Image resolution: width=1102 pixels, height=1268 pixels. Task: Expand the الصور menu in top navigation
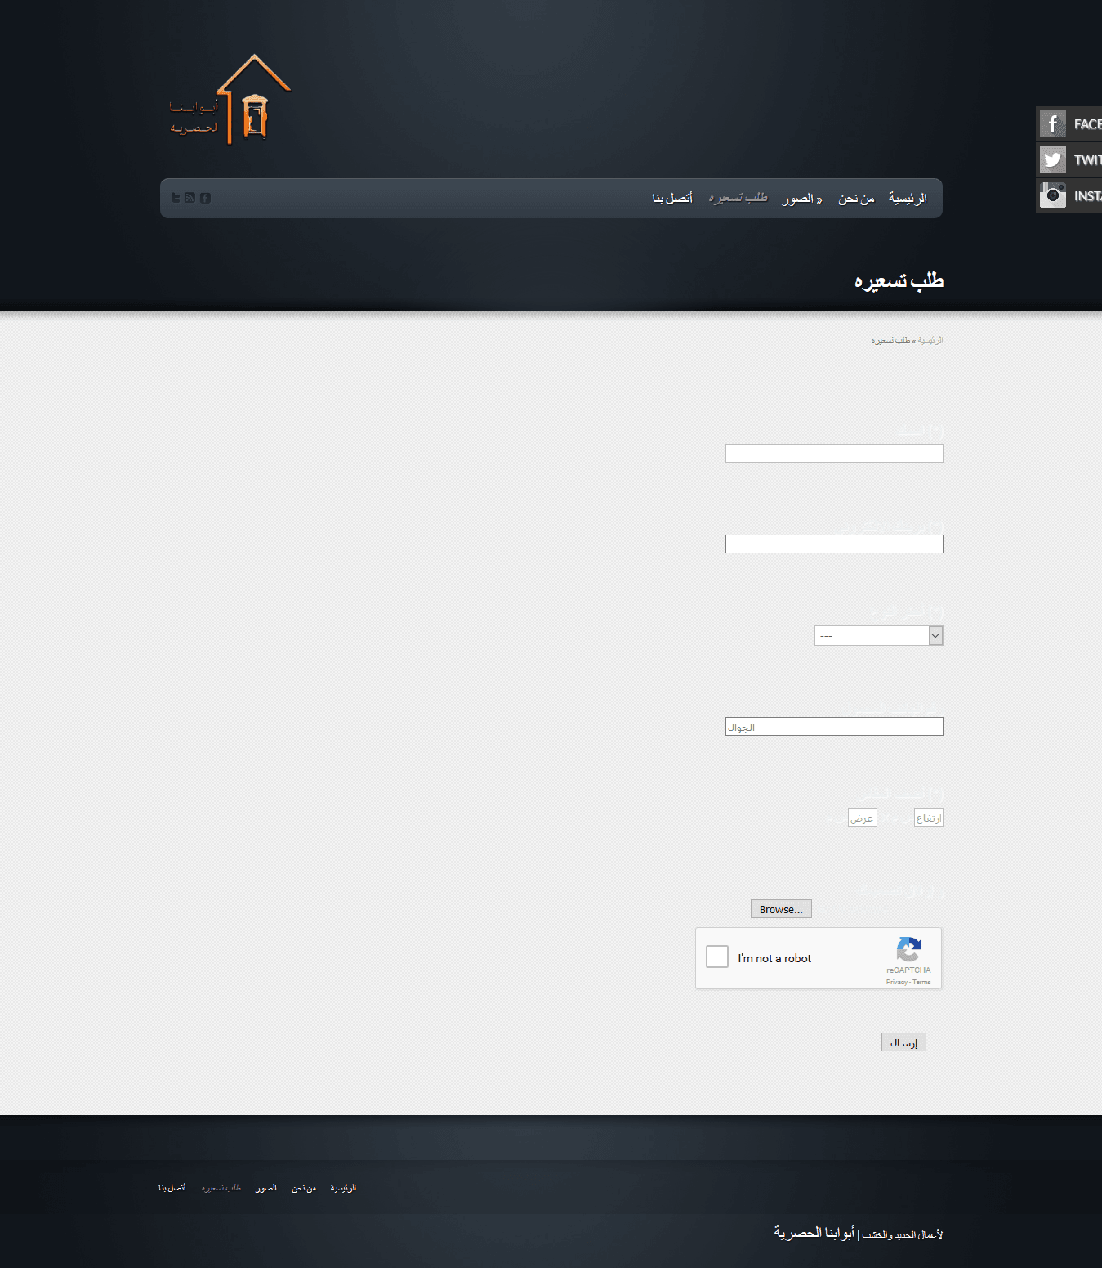(802, 199)
